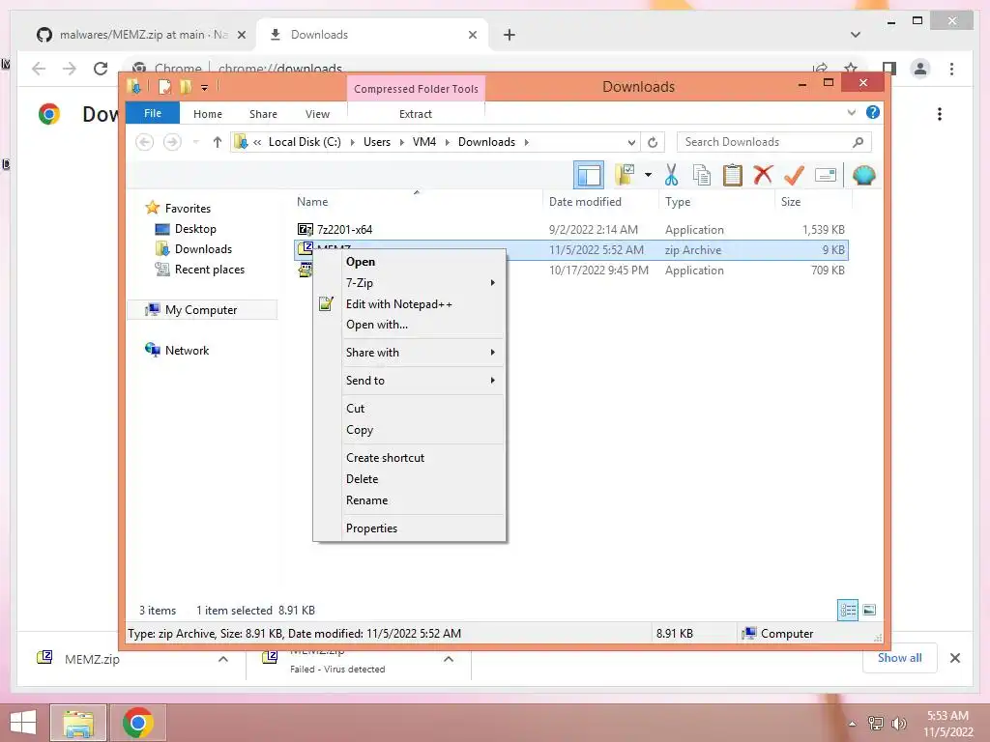Click Chrome icon on the taskbar

[138, 723]
